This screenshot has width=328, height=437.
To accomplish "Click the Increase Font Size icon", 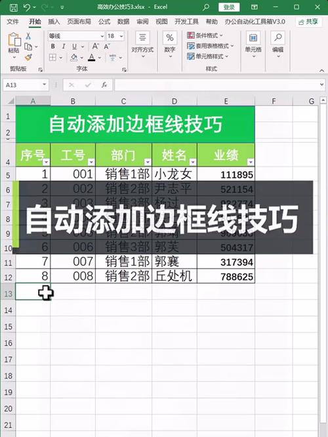I will click(95, 47).
